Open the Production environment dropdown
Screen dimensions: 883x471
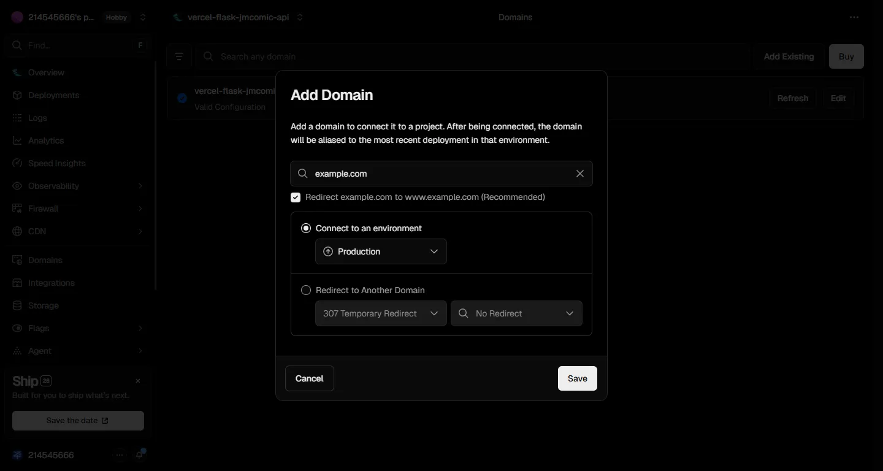[x=380, y=251]
